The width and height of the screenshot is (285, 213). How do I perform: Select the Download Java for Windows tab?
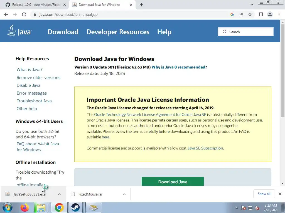point(102,5)
